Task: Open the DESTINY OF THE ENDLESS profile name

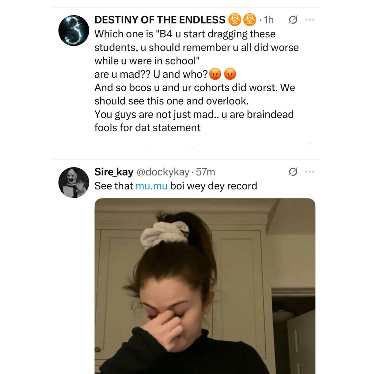Action: pyautogui.click(x=160, y=20)
